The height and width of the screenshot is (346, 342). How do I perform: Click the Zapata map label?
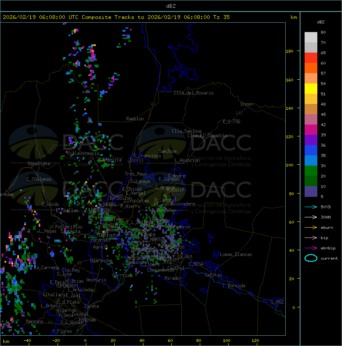click(91, 306)
